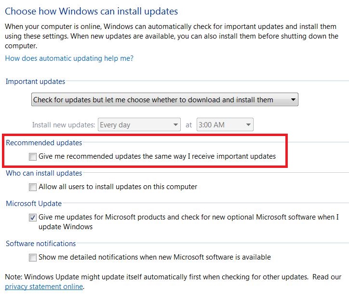Click the "Who can install updates" heading
The width and height of the screenshot is (349, 303).
click(x=44, y=173)
